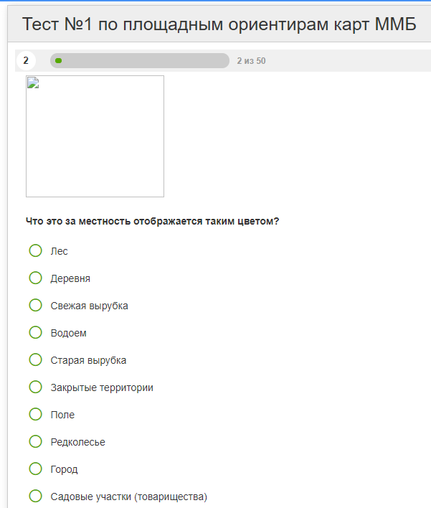431x508 pixels.
Task: Select Свежая вырубка radio button
Action: pos(35,305)
